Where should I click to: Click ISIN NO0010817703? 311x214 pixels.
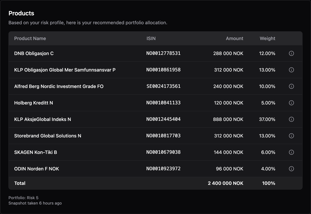[164, 135]
